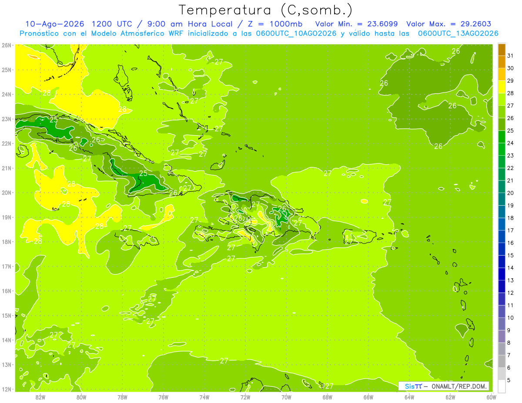This screenshot has height=403, width=522.
Task: Click the legend value 29 on color scale
Action: tap(511, 80)
